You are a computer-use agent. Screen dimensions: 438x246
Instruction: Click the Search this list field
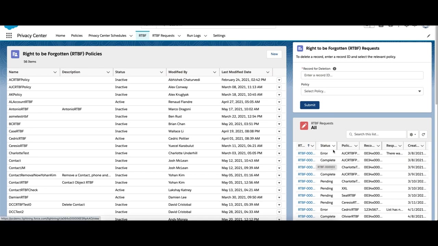point(376,134)
